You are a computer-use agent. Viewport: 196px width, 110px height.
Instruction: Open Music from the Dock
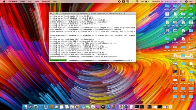coord(93,107)
